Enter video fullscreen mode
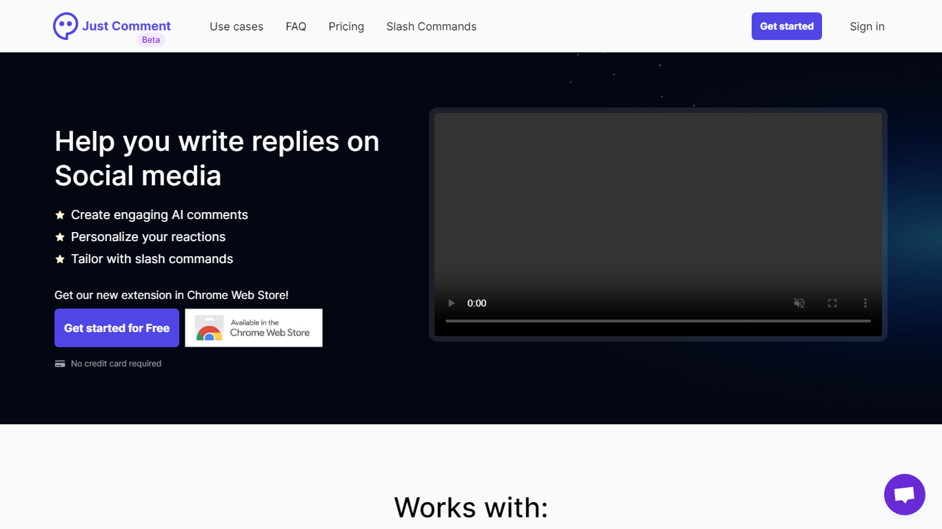The height and width of the screenshot is (529, 942). click(832, 303)
